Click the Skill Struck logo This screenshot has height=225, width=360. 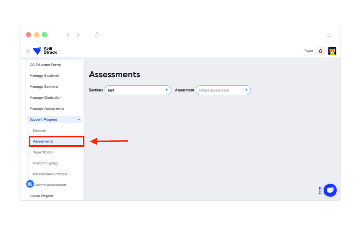coord(45,51)
